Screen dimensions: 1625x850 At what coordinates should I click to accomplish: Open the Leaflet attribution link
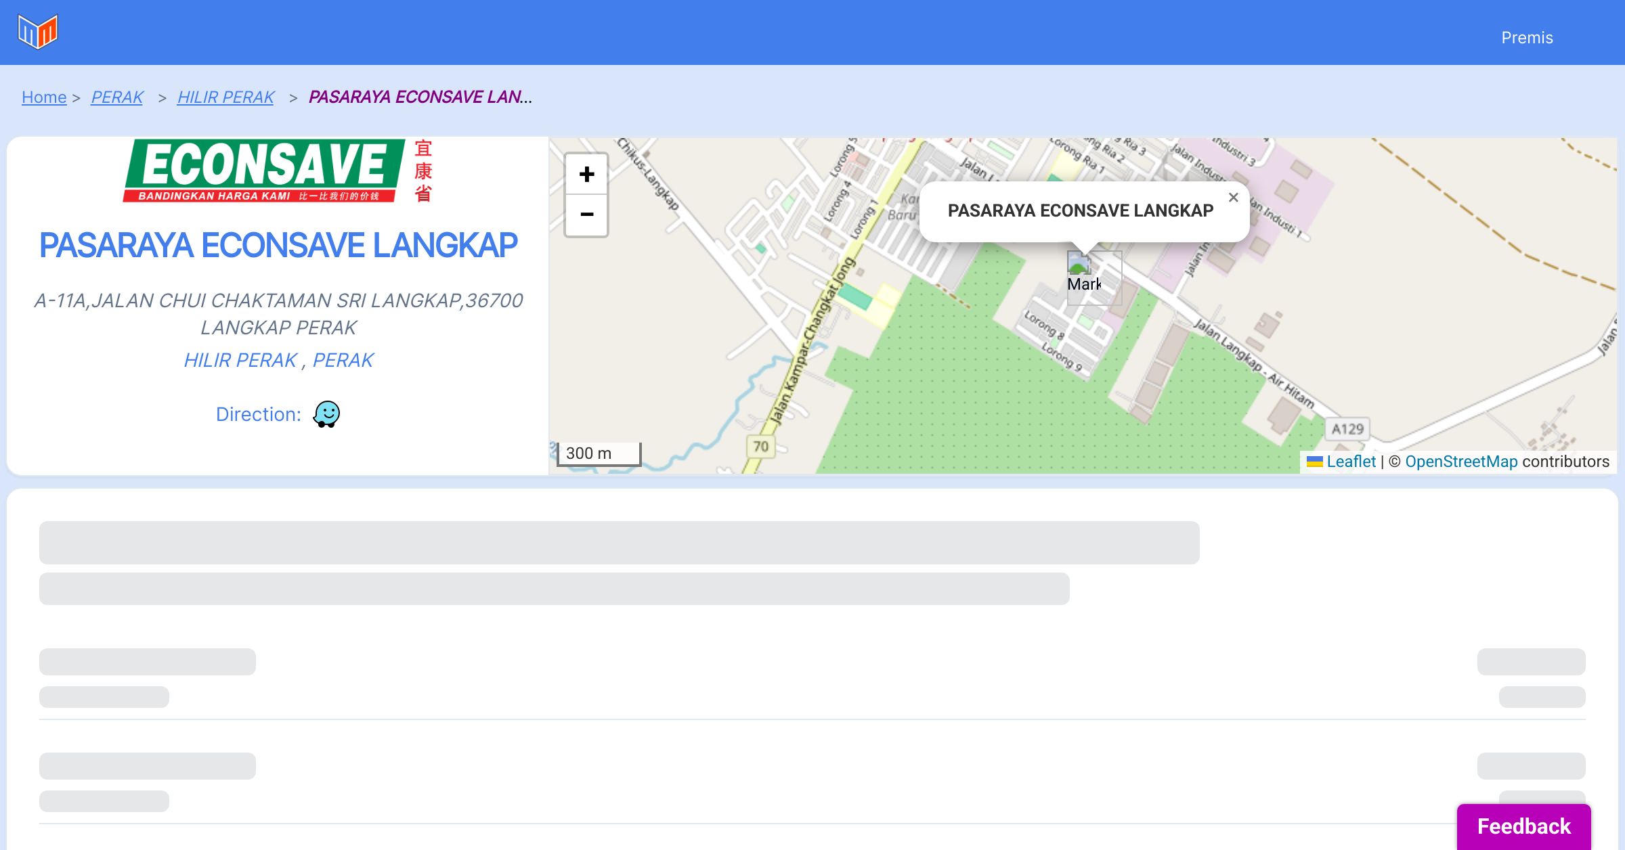[x=1351, y=462]
